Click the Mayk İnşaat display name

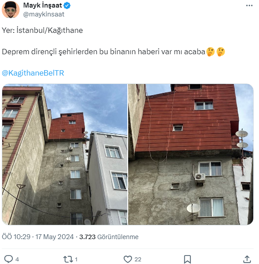point(42,5)
